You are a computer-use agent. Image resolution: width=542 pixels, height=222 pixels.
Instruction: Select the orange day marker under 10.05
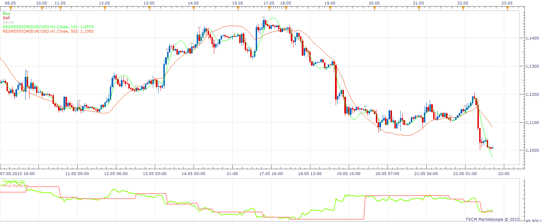42,9
